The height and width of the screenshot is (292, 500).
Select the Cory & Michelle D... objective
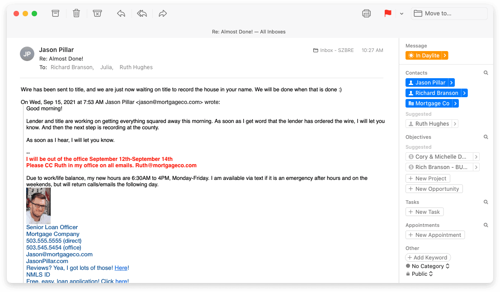click(x=439, y=157)
